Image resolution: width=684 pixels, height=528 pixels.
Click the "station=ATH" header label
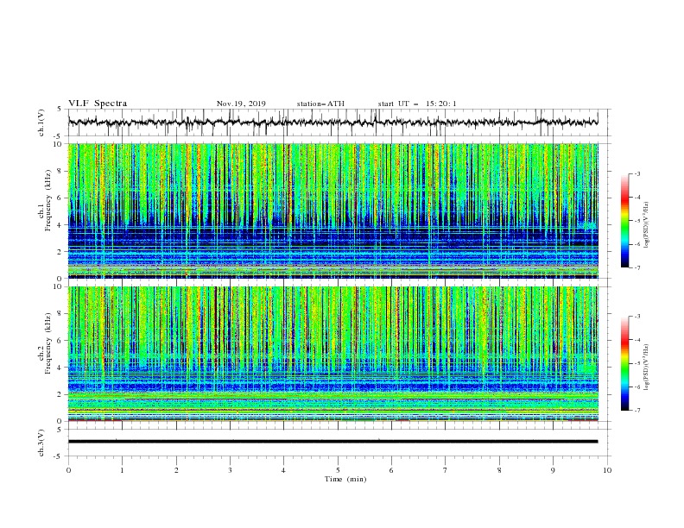click(x=320, y=104)
